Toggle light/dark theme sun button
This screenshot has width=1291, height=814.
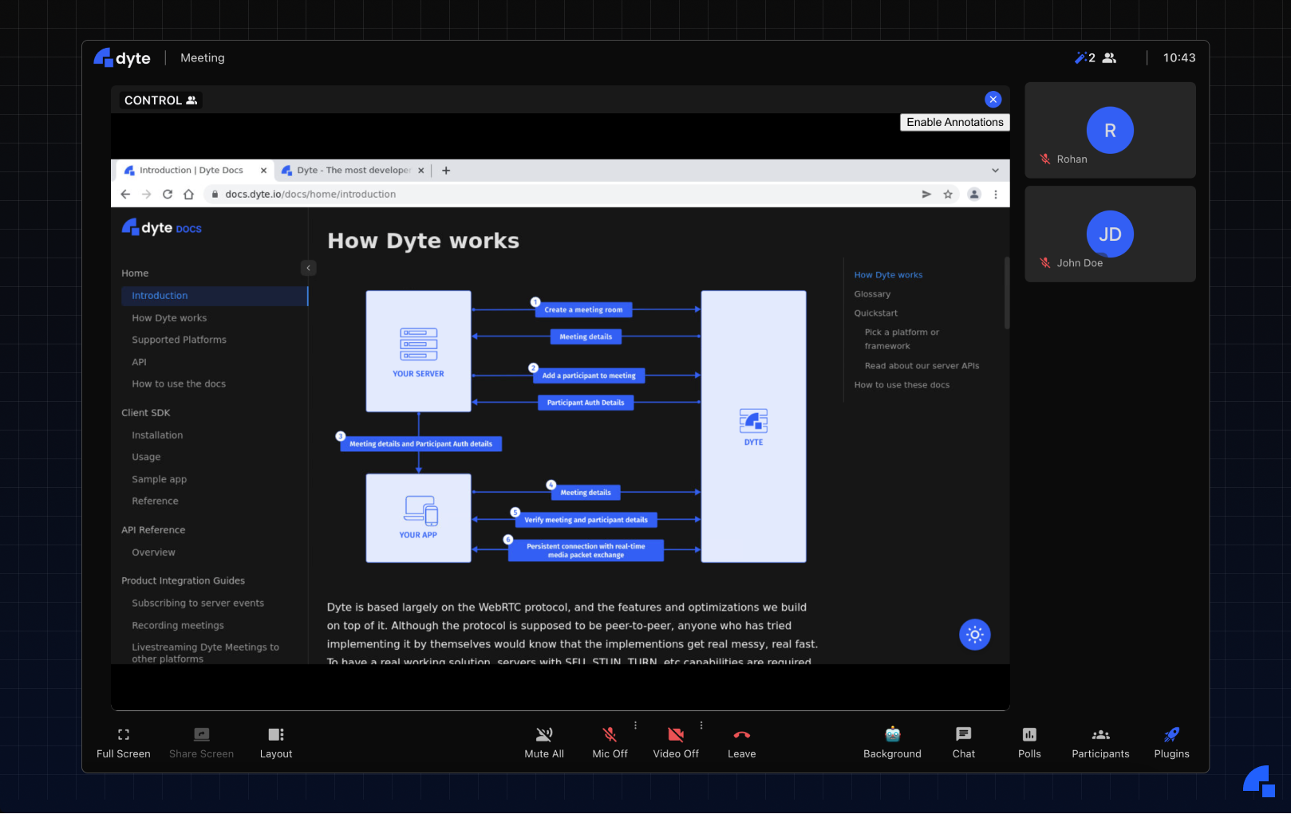click(x=974, y=635)
